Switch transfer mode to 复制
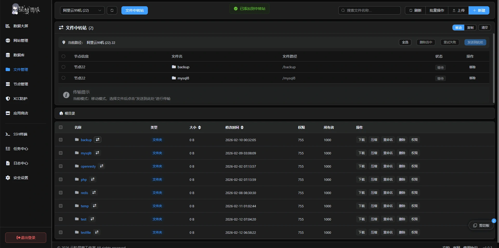Screen dimensions: 499x248 click(x=470, y=28)
